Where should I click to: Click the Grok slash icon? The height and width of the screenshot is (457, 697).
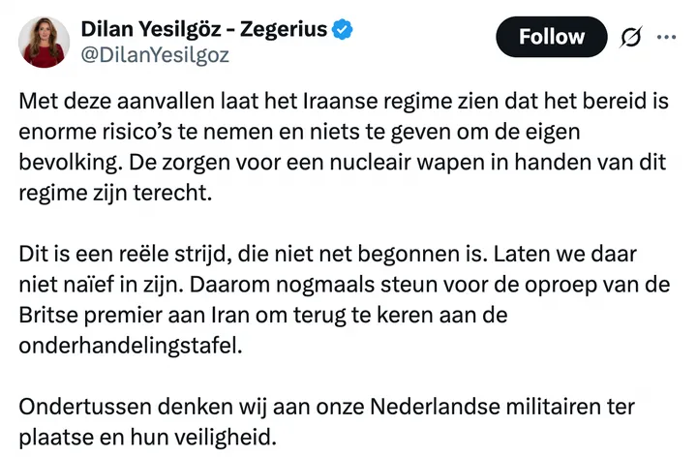pos(631,39)
